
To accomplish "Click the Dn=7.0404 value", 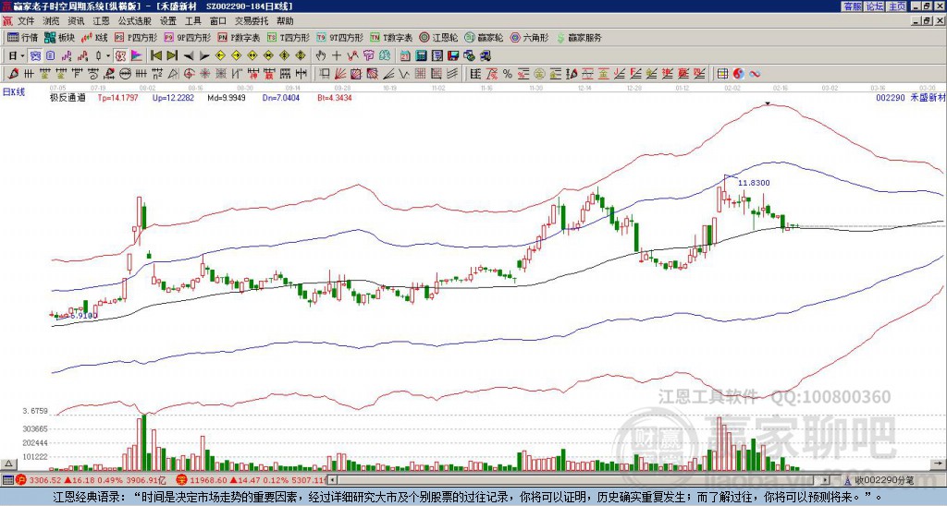I will coord(280,97).
